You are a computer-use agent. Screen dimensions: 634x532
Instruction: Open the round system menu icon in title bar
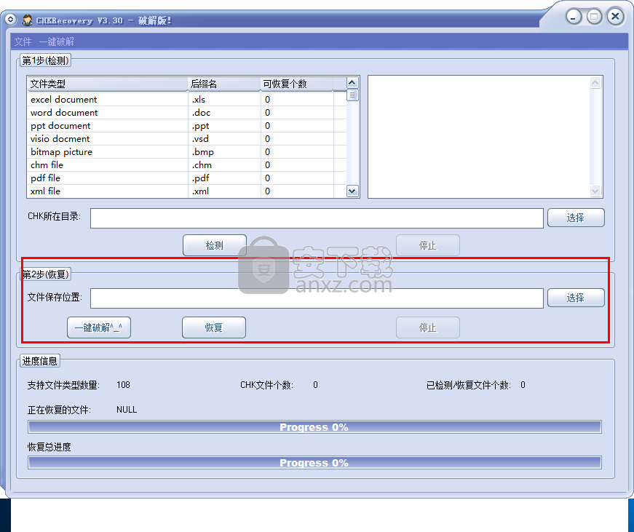[x=10, y=19]
